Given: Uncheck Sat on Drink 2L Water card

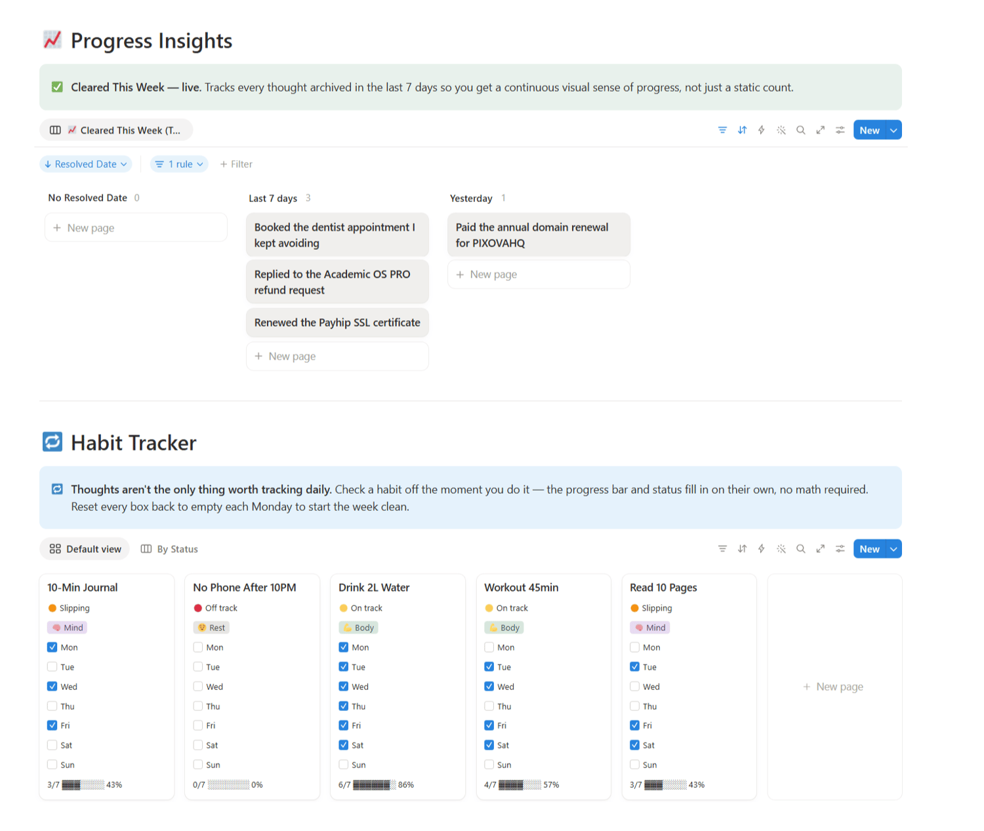Looking at the screenshot, I should coord(344,745).
